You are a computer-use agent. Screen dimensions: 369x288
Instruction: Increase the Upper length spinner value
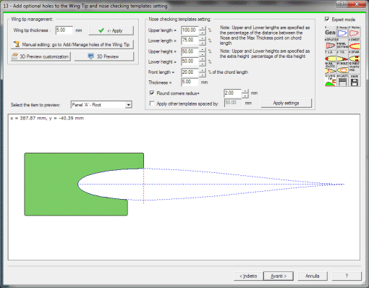tap(203, 28)
